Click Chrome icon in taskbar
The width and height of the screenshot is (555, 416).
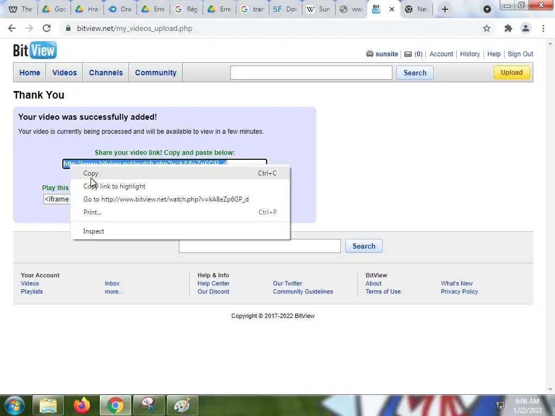(x=115, y=405)
